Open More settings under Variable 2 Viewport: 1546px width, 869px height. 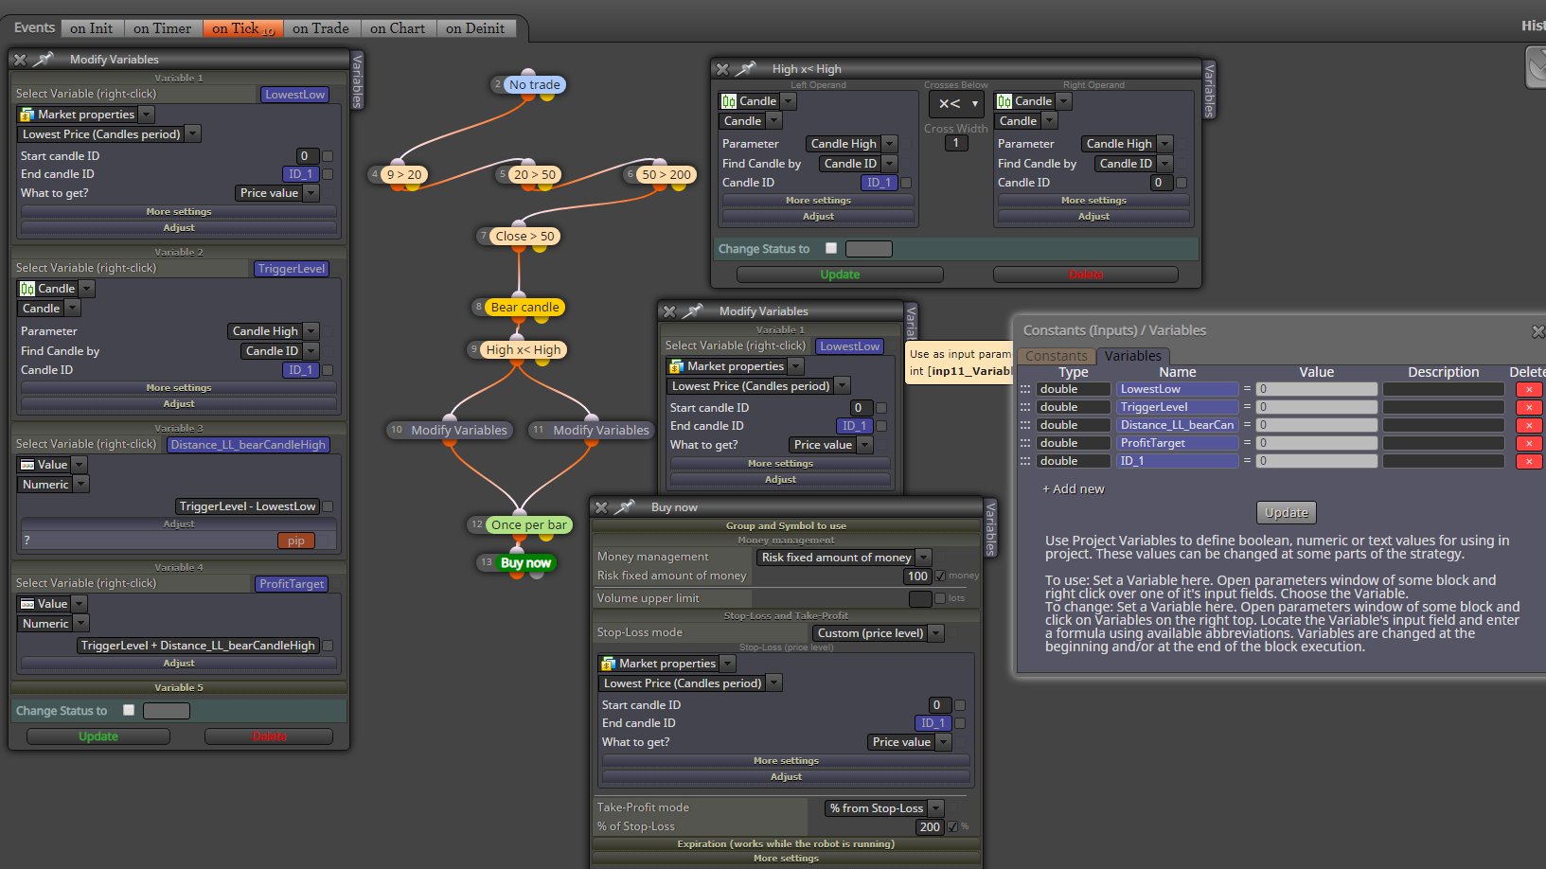179,388
